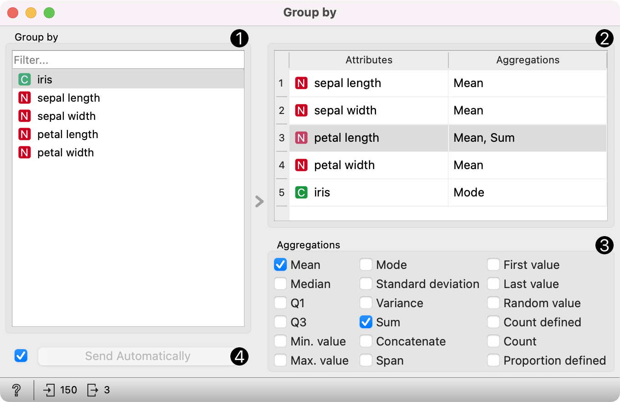Uncheck the Mean aggregation checkbox
Viewport: 620px width, 402px height.
[x=280, y=265]
